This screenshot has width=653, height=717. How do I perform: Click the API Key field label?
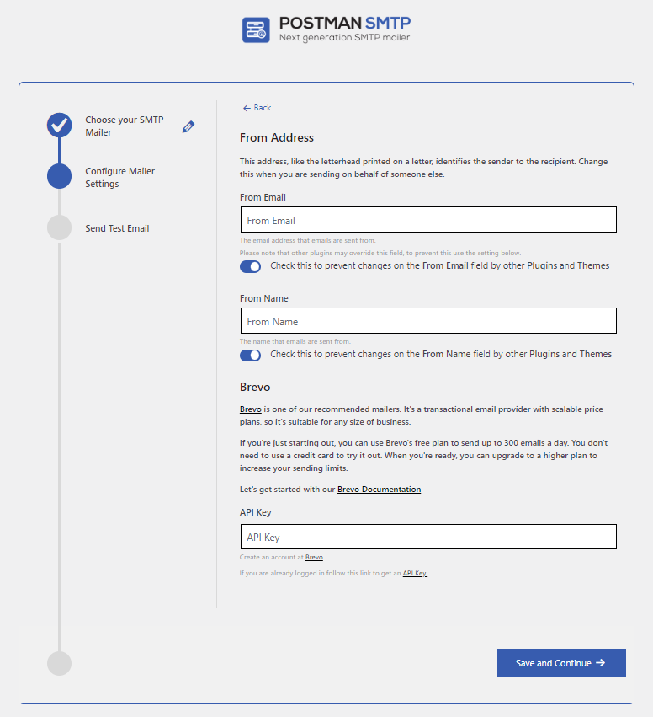255,512
